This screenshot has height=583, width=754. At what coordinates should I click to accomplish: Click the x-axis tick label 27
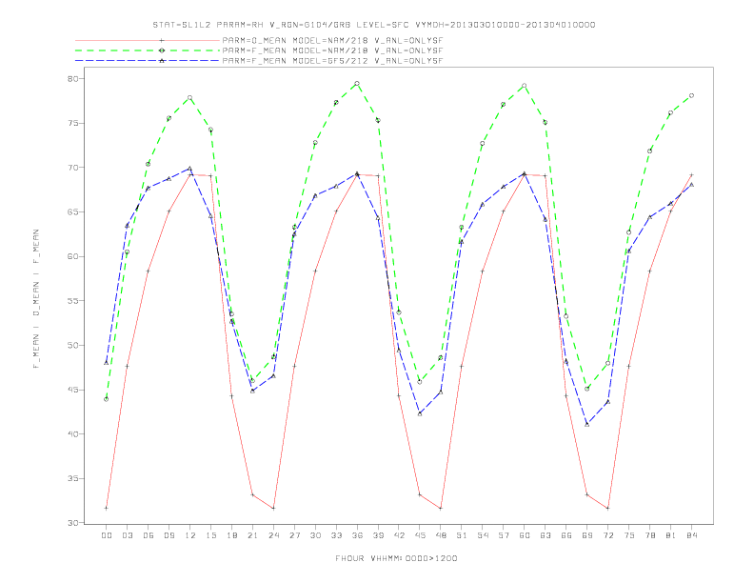click(x=294, y=535)
